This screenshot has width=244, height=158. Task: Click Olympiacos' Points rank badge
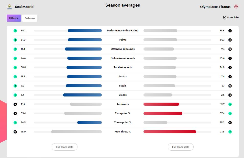point(230,40)
